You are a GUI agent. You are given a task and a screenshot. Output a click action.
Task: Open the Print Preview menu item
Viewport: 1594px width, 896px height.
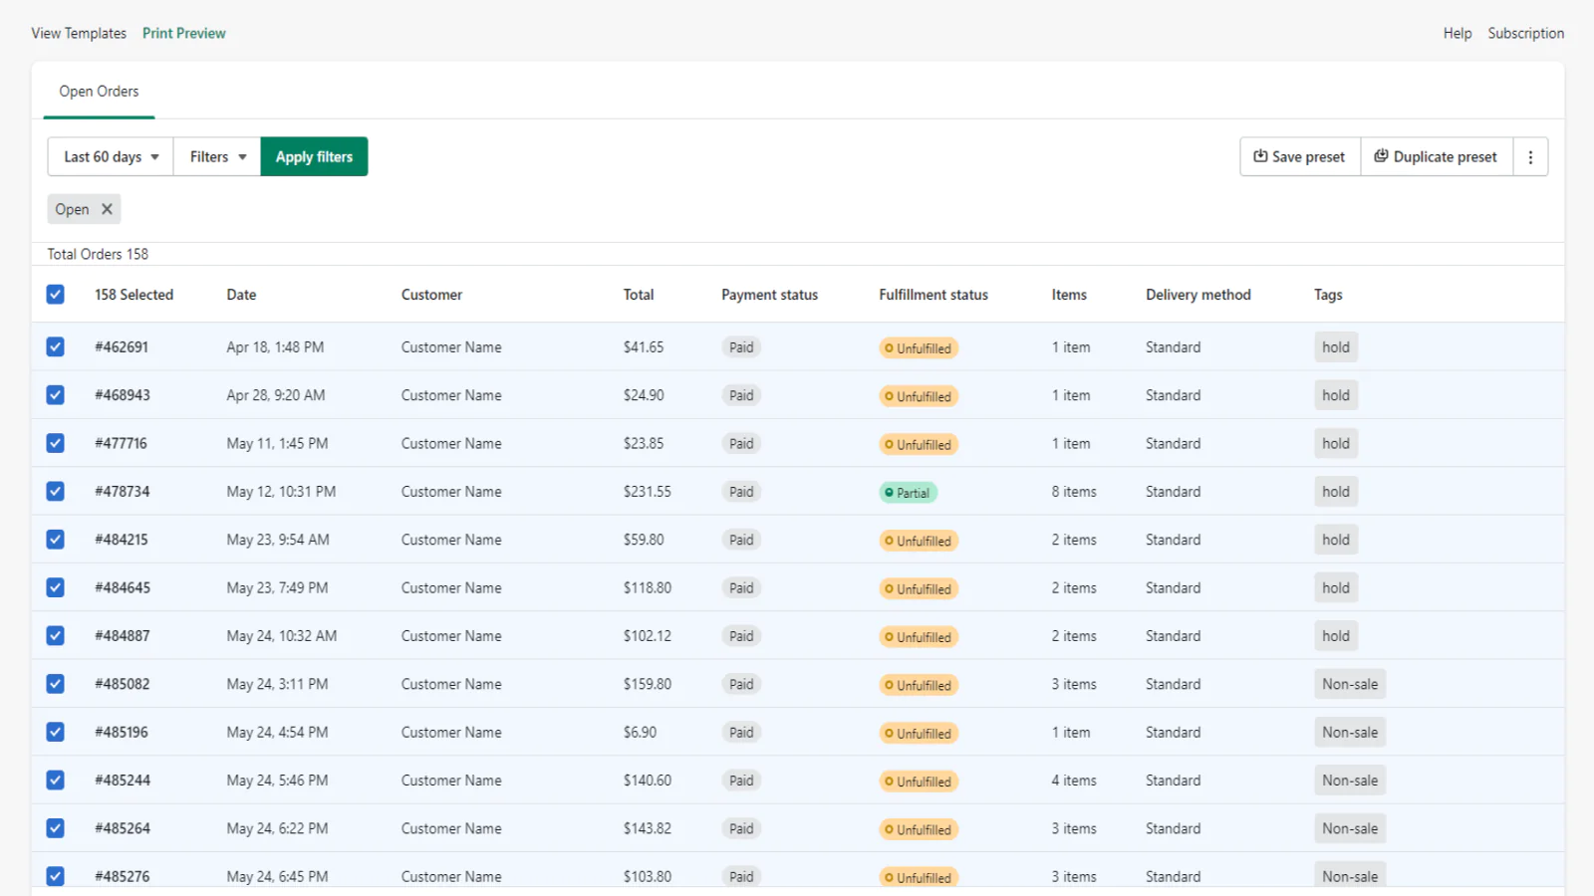coord(184,33)
